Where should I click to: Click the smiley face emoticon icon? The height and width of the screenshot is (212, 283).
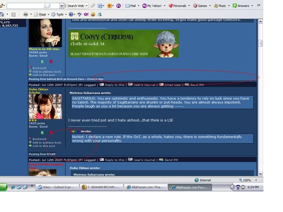point(93,14)
